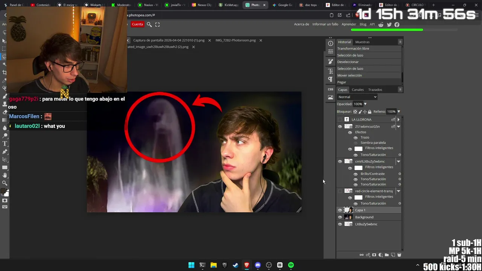This screenshot has width=482, height=271.
Task: Toggle fullscreen mode icon beside the search icon
Action: click(157, 24)
